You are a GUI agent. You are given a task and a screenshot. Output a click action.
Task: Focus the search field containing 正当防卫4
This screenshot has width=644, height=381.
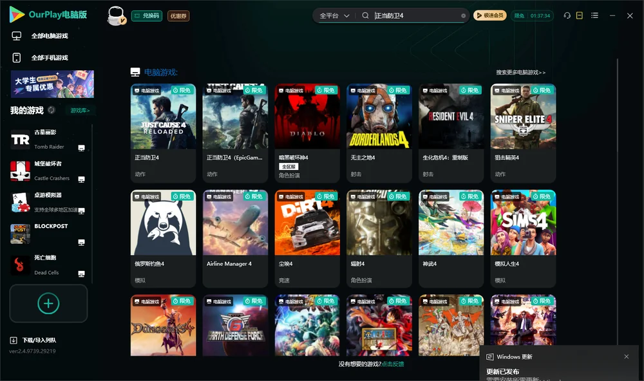tap(415, 15)
